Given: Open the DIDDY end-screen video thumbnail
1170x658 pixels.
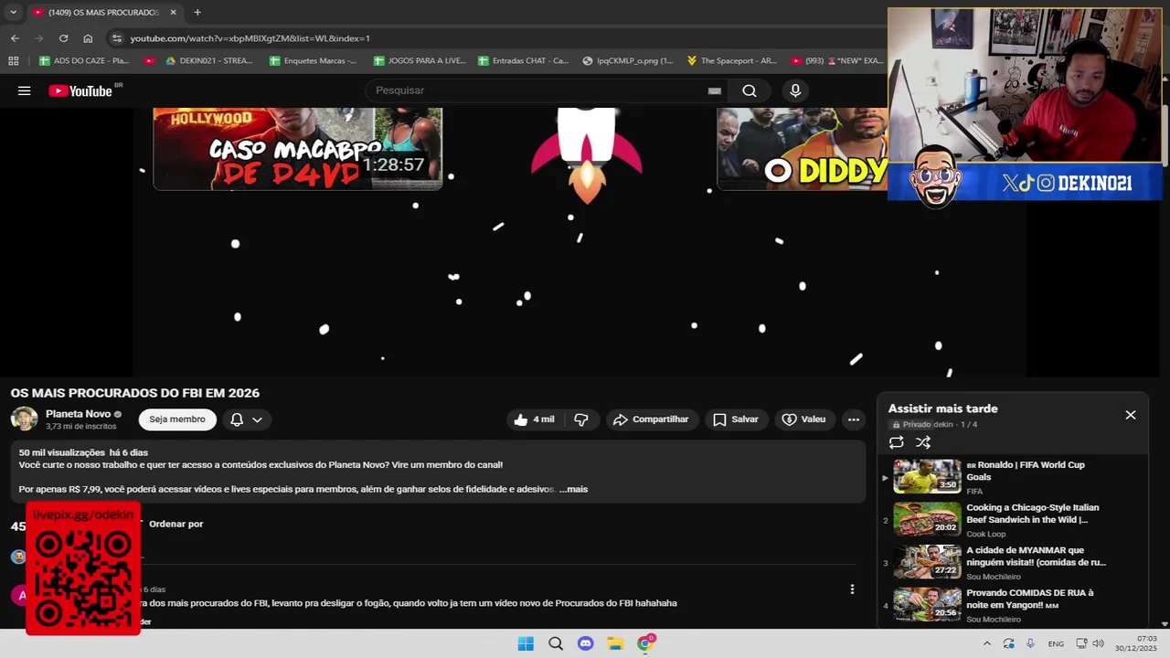Looking at the screenshot, I should (803, 149).
